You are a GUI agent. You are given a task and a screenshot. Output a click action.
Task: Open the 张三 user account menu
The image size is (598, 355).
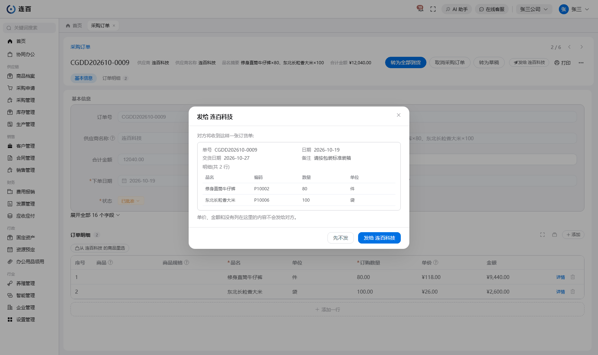574,9
